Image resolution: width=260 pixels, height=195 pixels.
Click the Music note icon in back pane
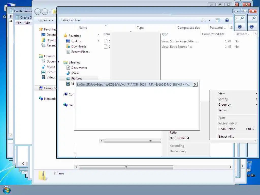tap(43, 67)
